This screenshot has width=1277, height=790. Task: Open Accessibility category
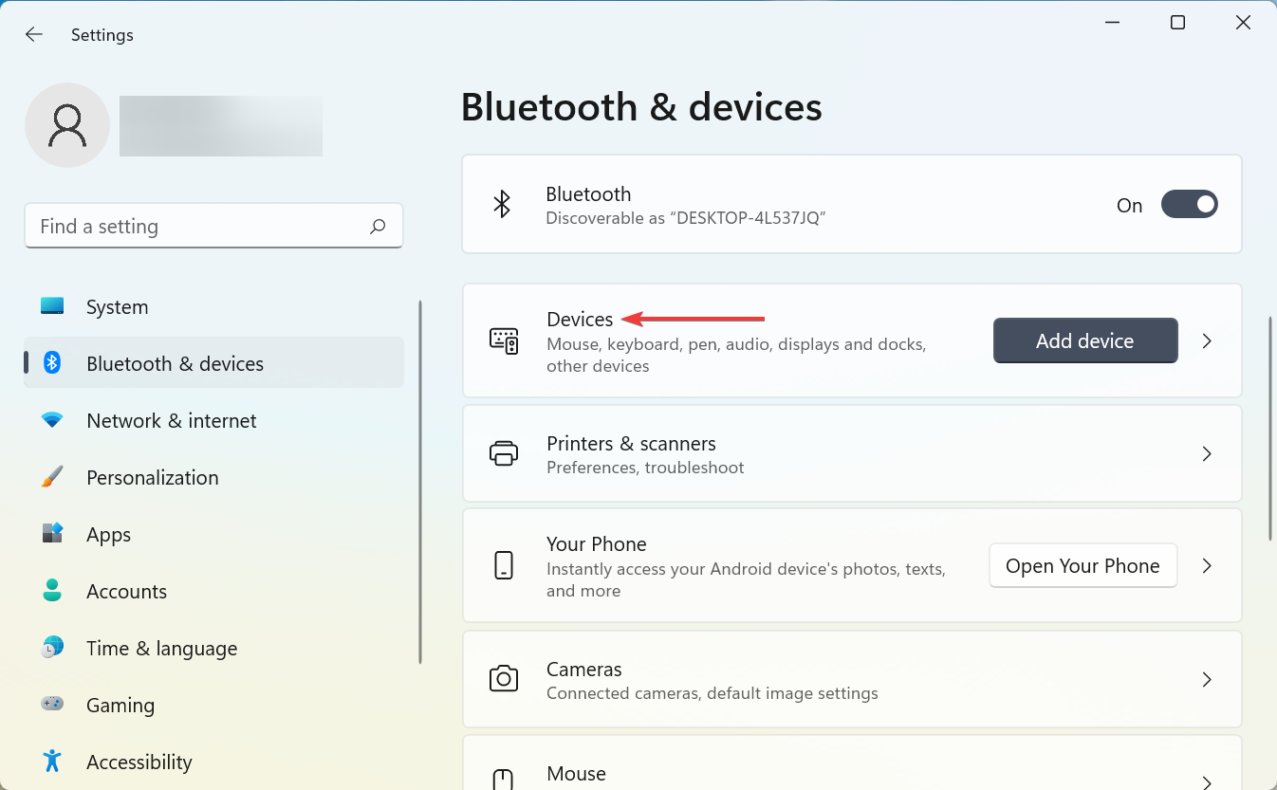point(214,762)
